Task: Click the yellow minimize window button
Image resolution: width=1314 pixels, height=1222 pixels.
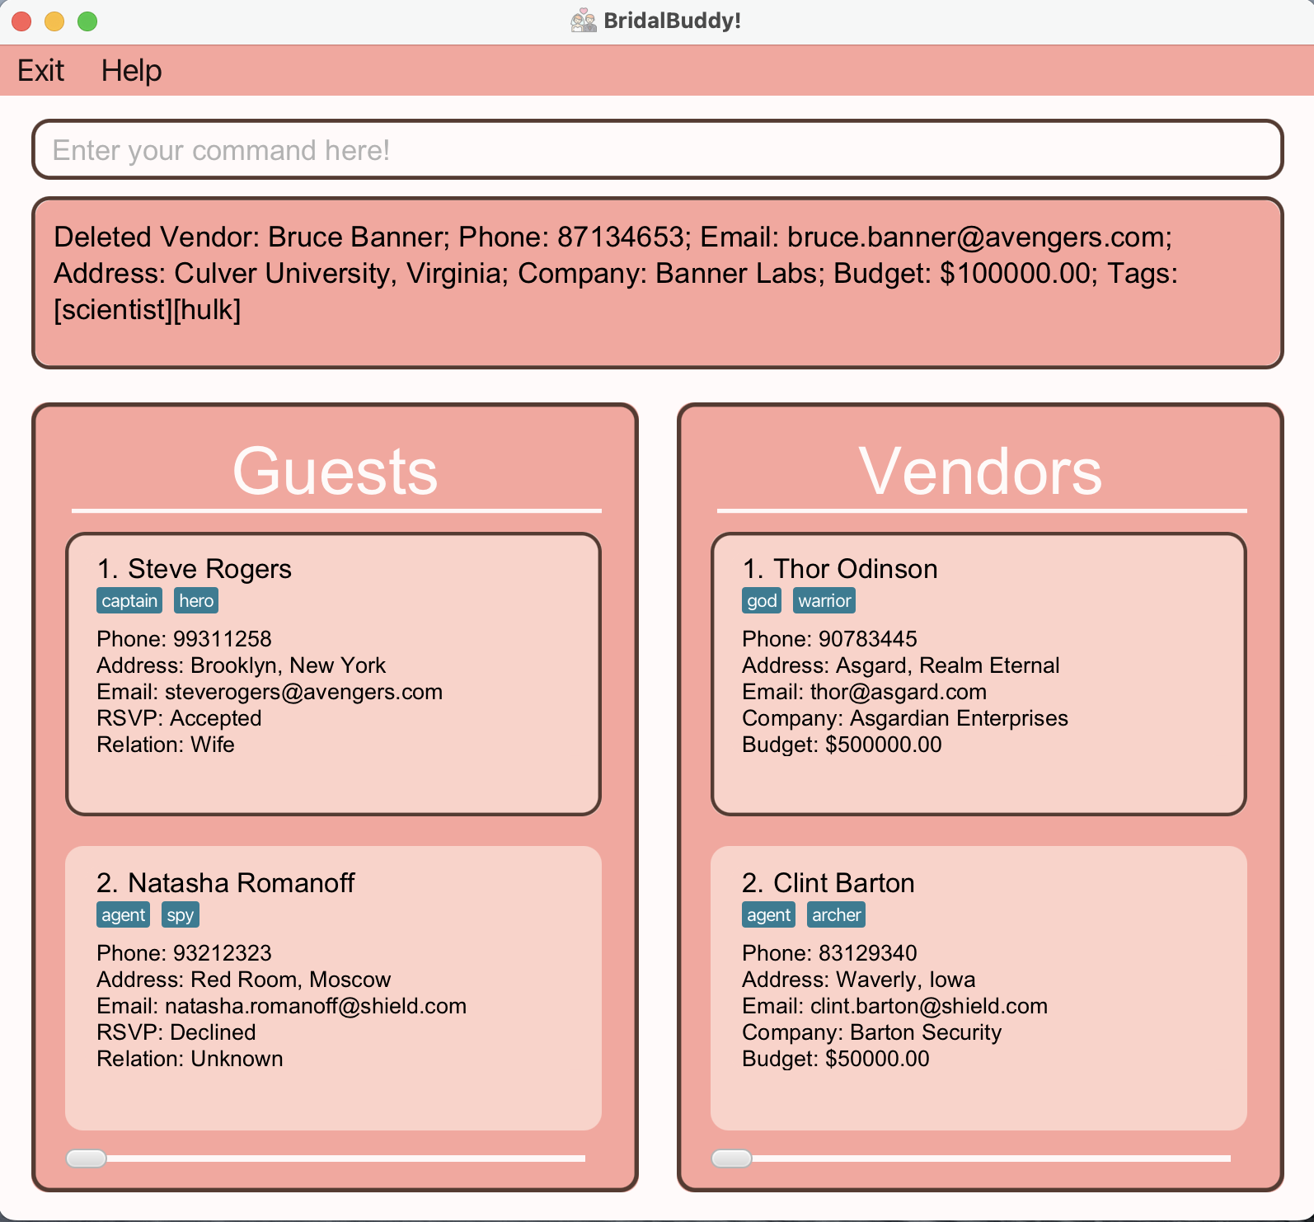Action: tap(54, 21)
